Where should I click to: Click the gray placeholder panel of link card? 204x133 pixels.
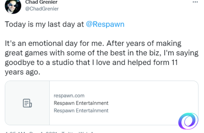click(27, 103)
